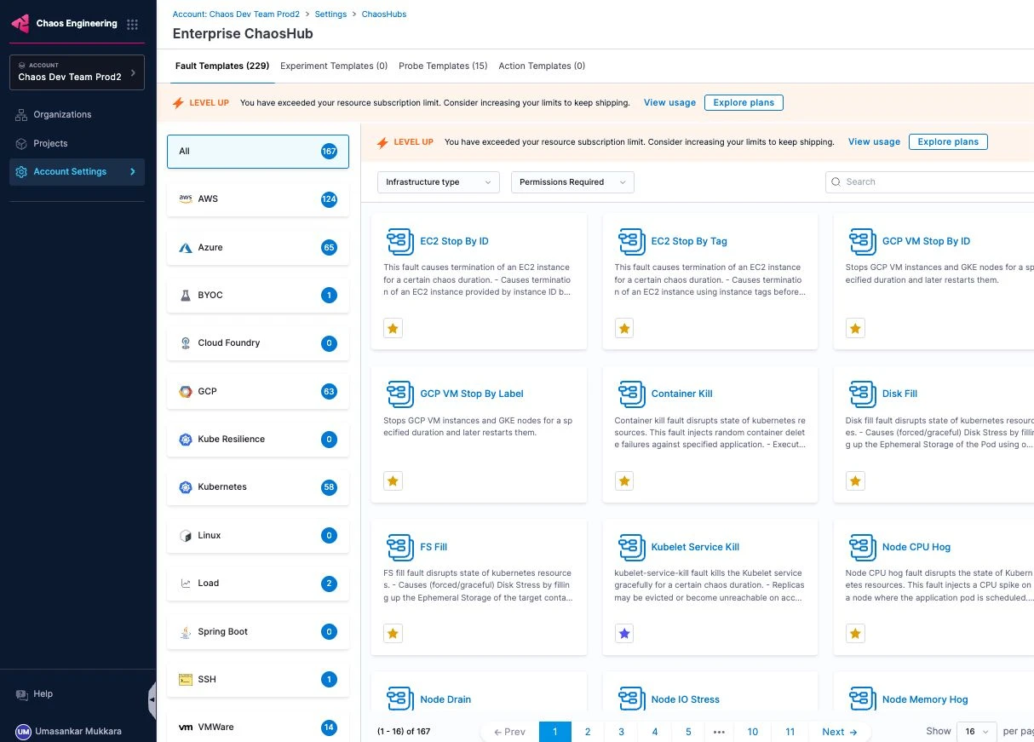Click Settings in the breadcrumb

point(330,14)
